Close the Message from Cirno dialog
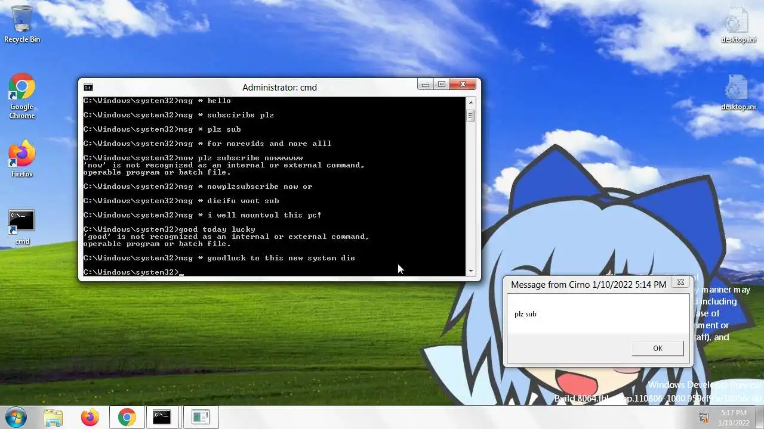The width and height of the screenshot is (764, 429). click(x=680, y=282)
